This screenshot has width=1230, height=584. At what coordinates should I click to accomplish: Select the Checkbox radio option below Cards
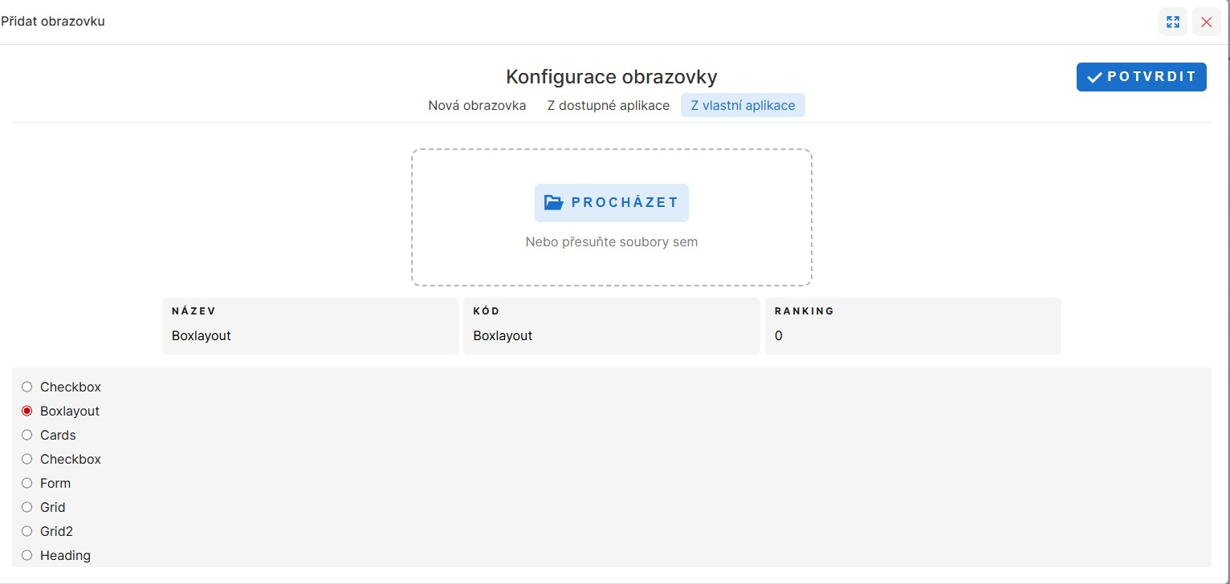click(x=27, y=459)
